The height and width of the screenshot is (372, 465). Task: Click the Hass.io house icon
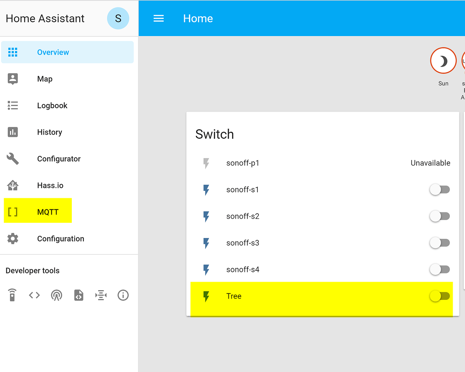(x=13, y=185)
